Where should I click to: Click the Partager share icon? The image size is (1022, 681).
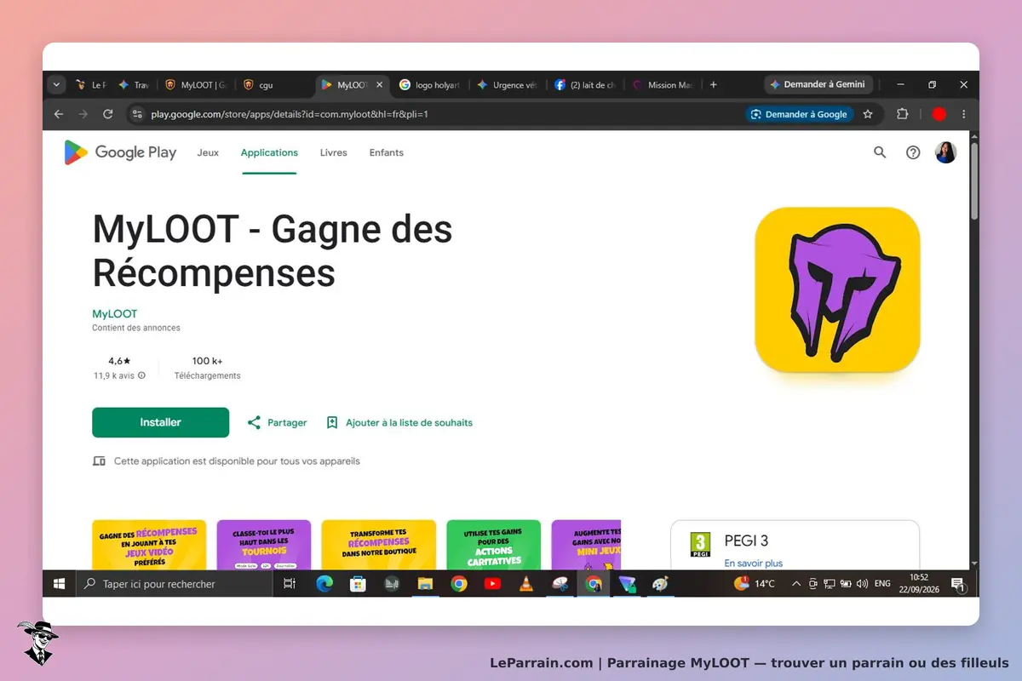coord(254,422)
